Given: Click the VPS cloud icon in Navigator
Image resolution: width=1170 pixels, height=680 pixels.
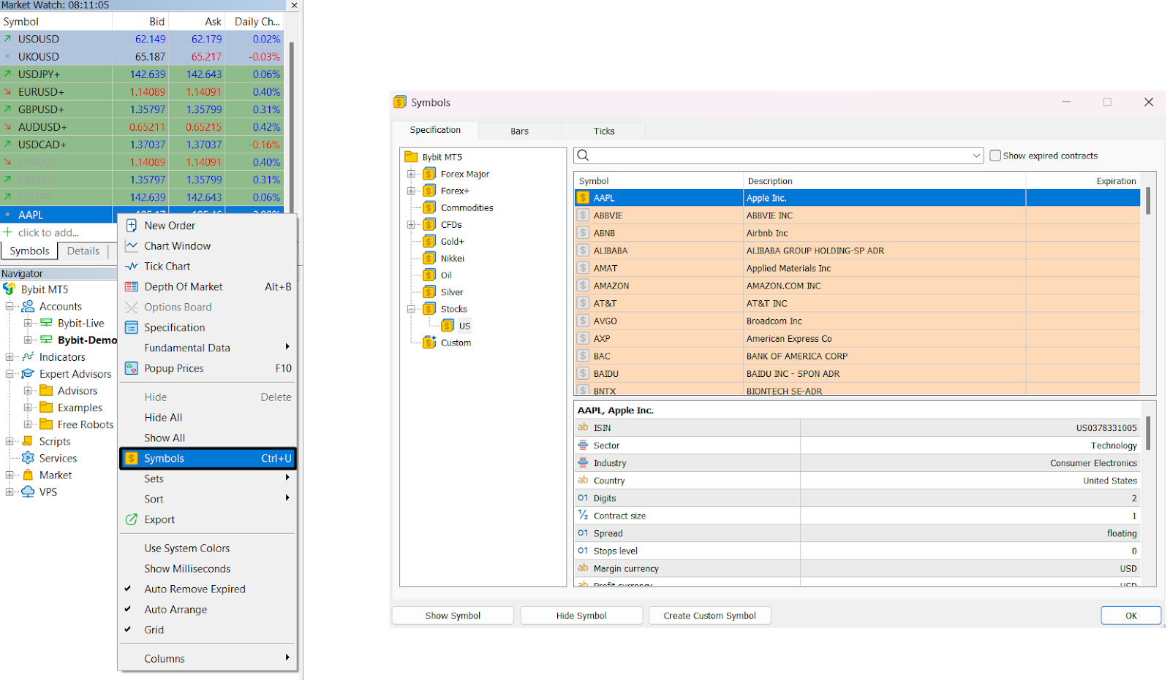Looking at the screenshot, I should [28, 492].
